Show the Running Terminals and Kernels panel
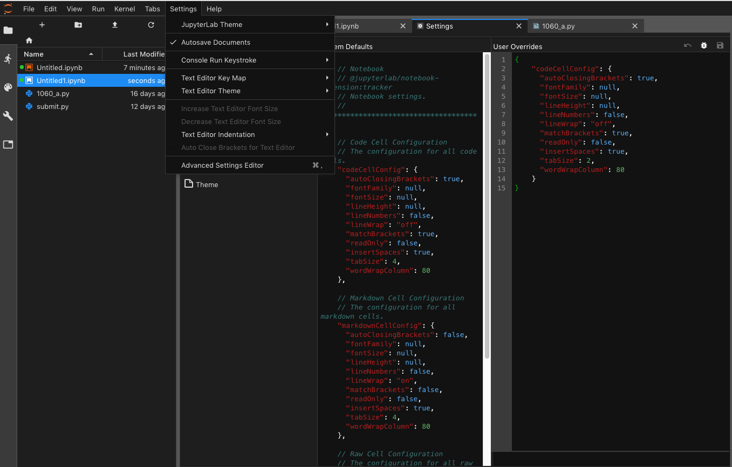 (x=8, y=59)
